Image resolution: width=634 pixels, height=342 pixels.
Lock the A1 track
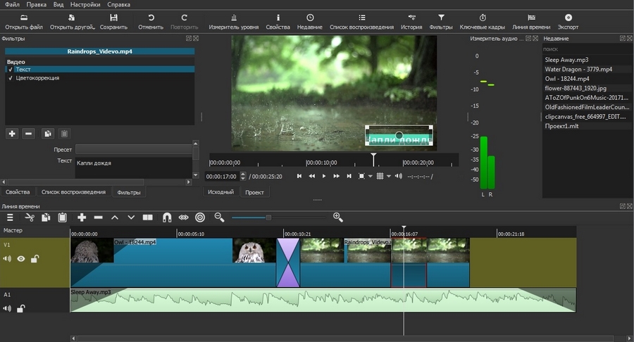click(x=20, y=308)
